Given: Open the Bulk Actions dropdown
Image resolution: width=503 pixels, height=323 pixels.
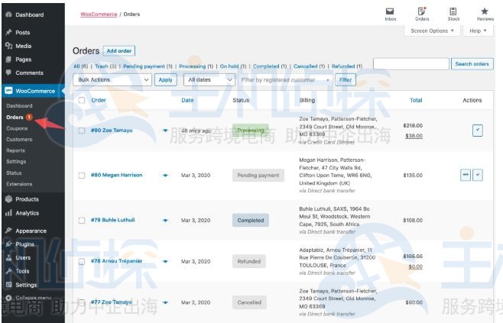Looking at the screenshot, I should pos(112,79).
